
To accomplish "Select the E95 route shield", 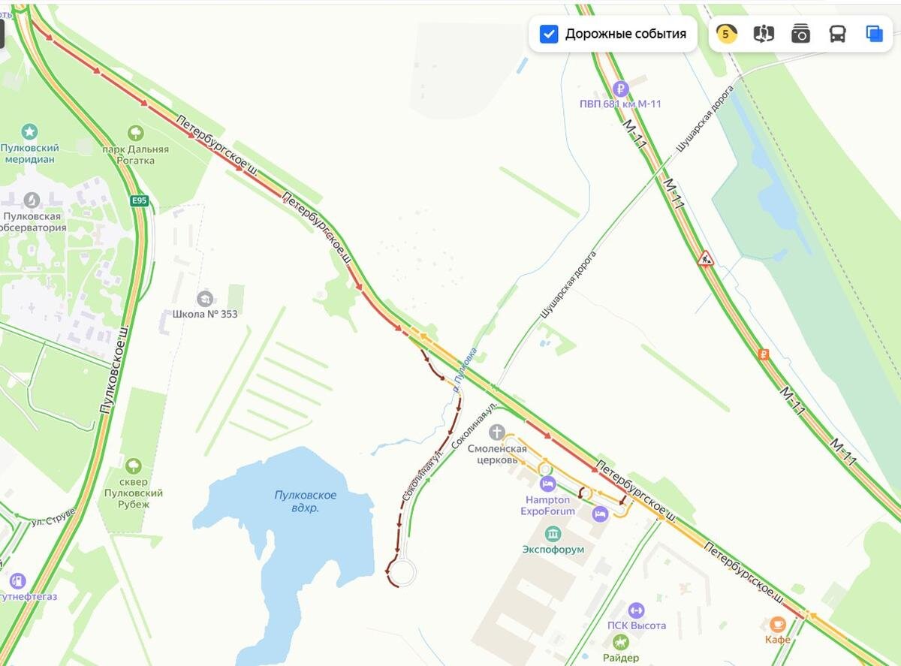I will point(140,200).
